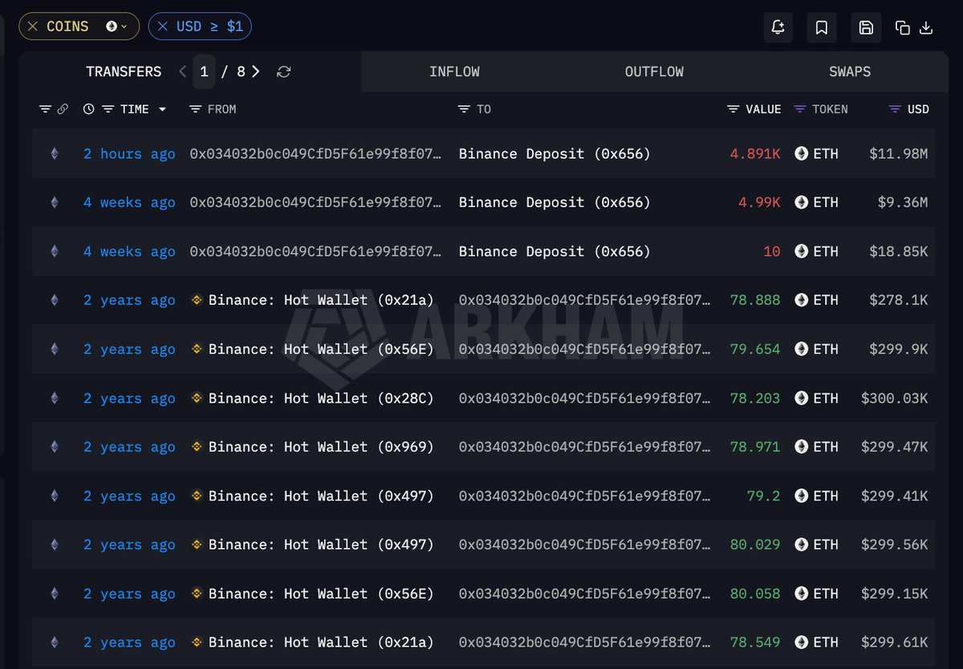Open Binance: Hot Wallet (0x56E) in $299.15K row
Viewport: 963px width, 669px height.
click(321, 594)
